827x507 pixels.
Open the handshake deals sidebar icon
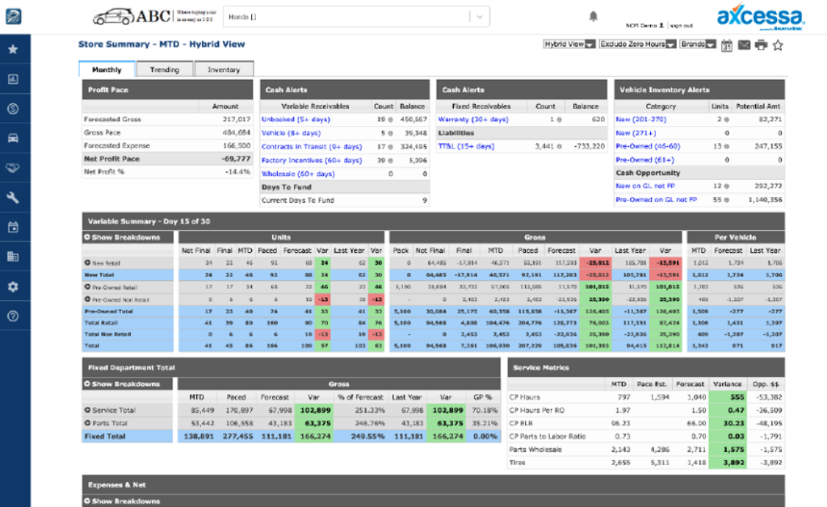pyautogui.click(x=13, y=168)
